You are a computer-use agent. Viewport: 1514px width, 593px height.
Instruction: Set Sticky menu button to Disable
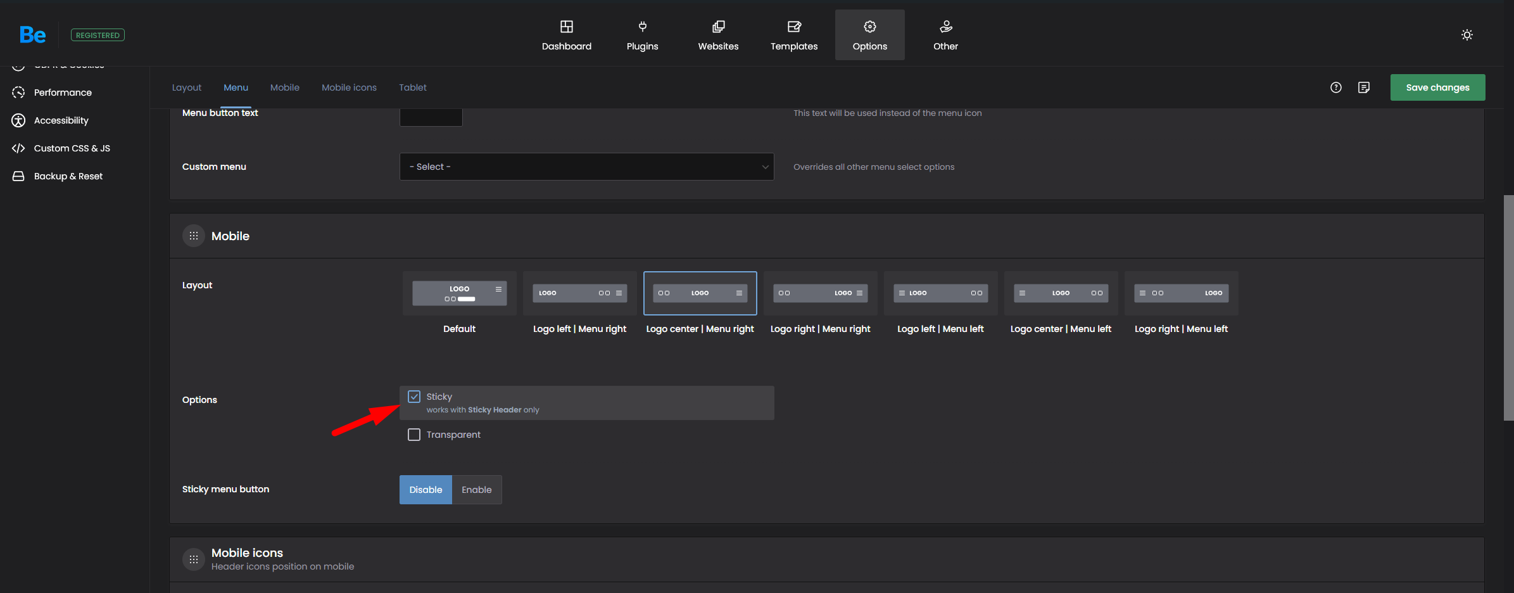pyautogui.click(x=426, y=490)
